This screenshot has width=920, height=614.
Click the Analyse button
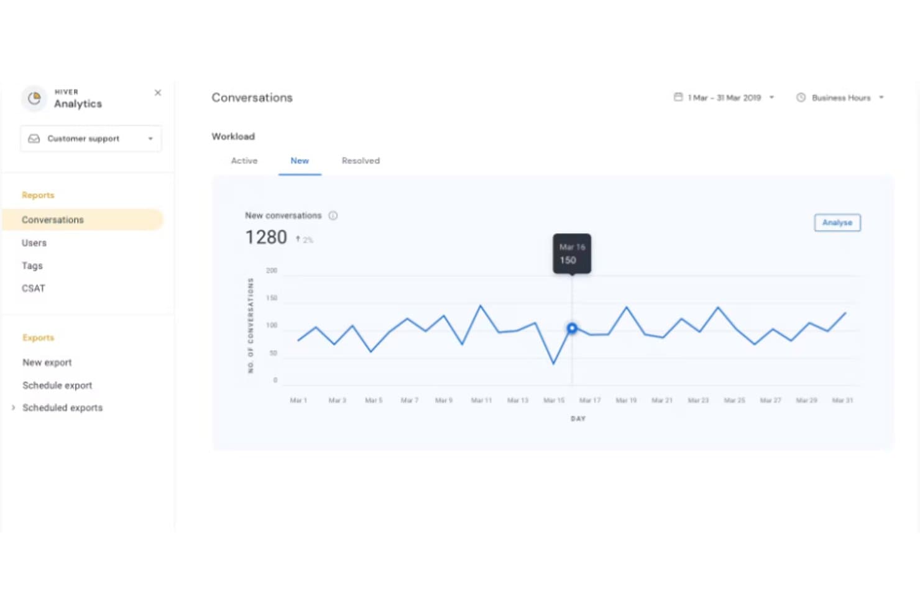[837, 223]
